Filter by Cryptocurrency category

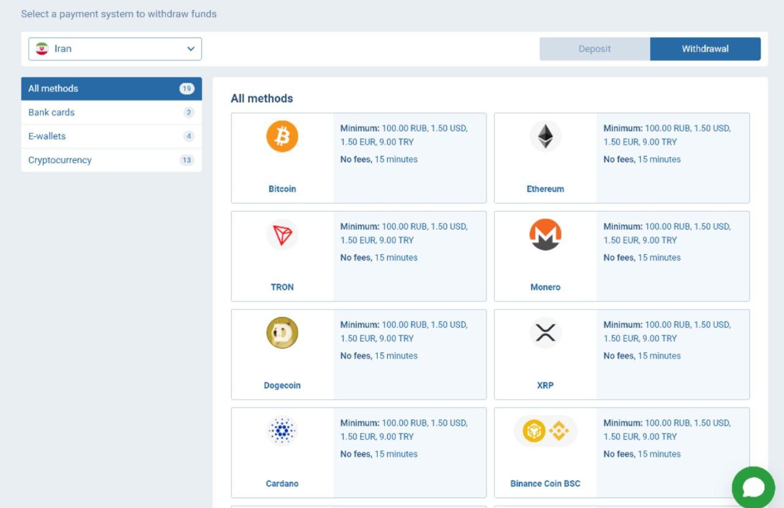click(111, 160)
